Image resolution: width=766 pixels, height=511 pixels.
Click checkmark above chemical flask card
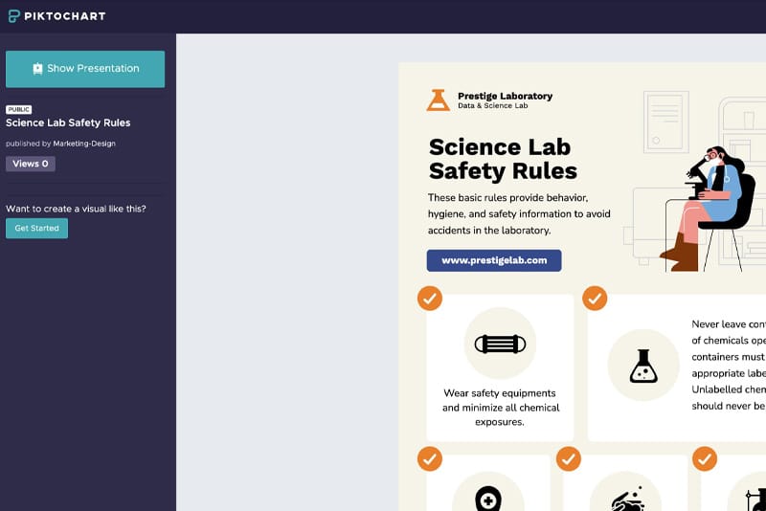pyautogui.click(x=595, y=299)
